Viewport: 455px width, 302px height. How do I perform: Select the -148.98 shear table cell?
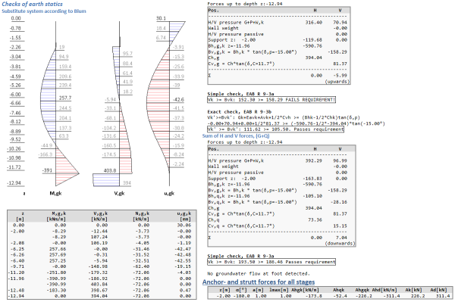[99, 266]
